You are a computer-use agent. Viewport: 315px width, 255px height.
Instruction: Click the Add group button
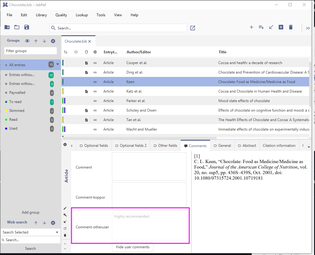click(30, 212)
